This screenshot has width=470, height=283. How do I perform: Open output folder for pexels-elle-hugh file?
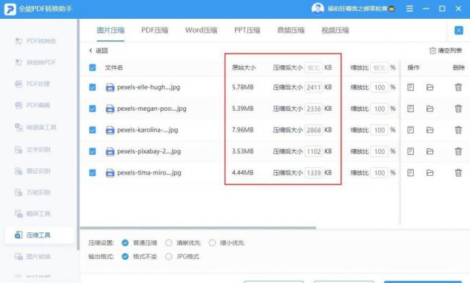click(x=430, y=88)
